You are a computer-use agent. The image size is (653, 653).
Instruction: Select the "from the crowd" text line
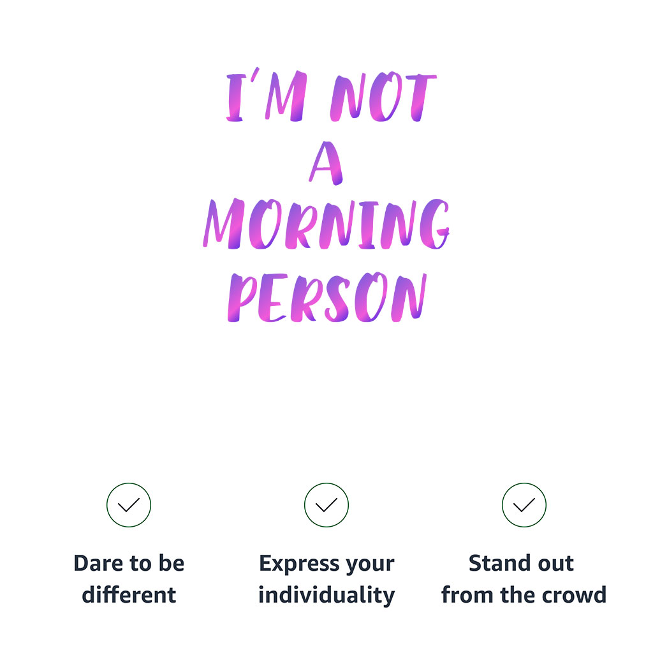tap(524, 595)
